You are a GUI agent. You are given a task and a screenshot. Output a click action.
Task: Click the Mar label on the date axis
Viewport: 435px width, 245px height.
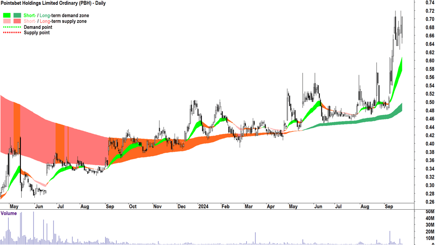point(248,207)
